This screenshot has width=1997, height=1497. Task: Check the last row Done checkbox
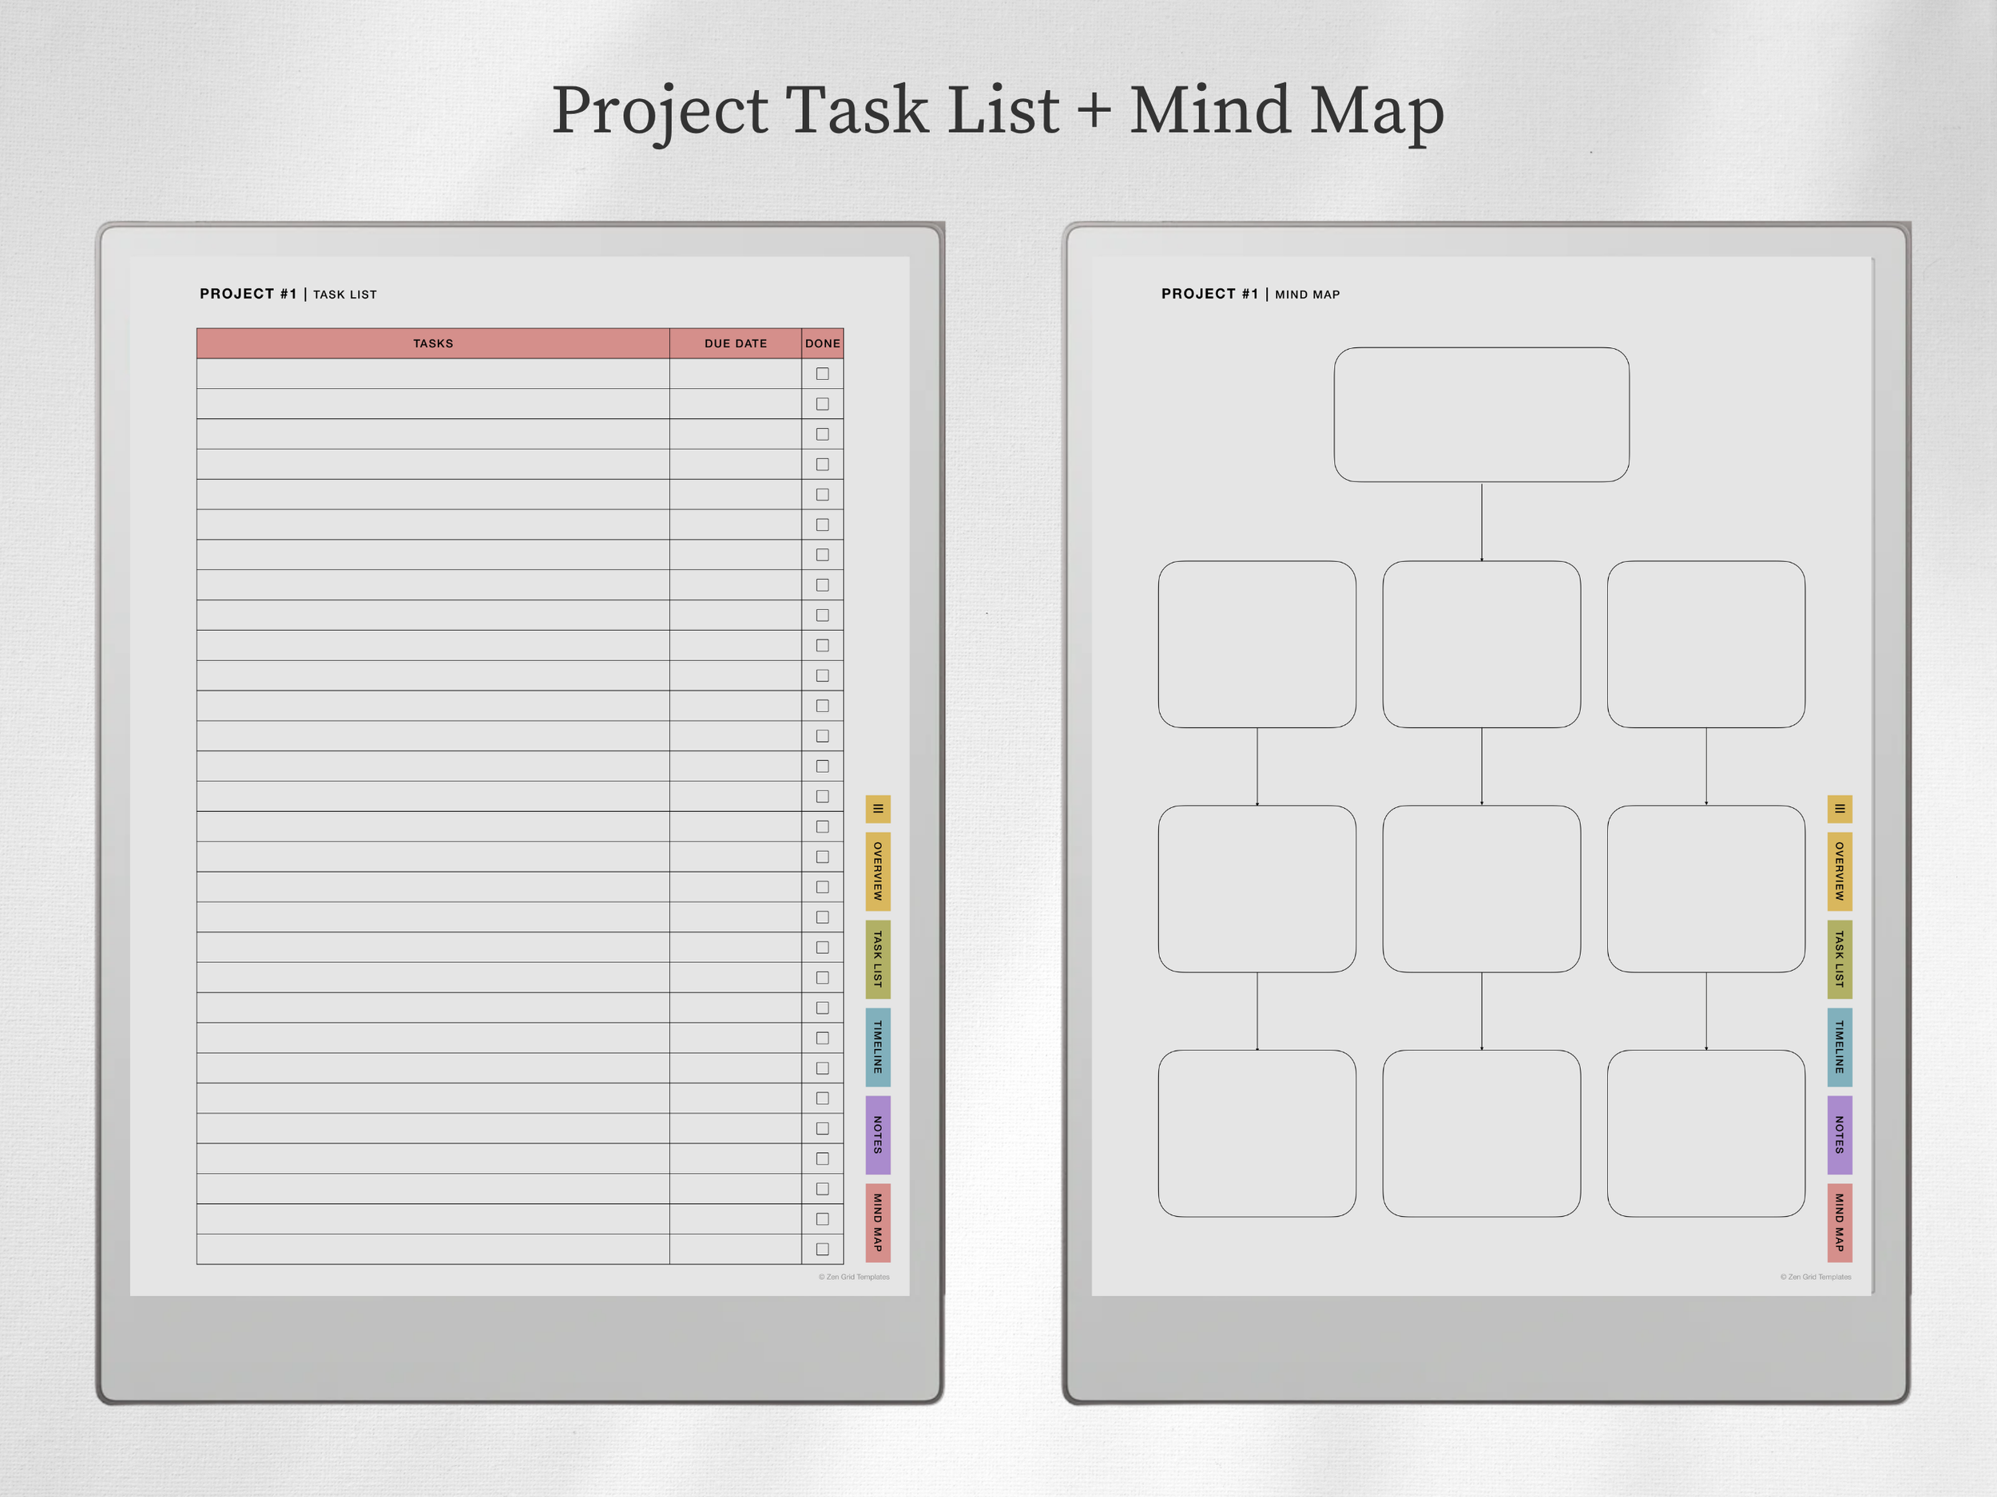point(823,1249)
